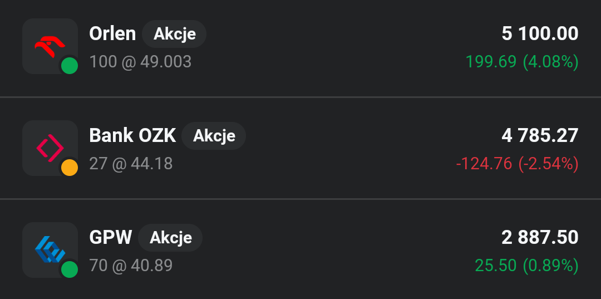Click the GPW logo icon
This screenshot has height=299, width=601.
50,249
